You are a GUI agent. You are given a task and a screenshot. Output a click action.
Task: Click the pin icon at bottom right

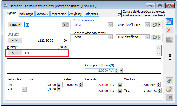click(169, 97)
